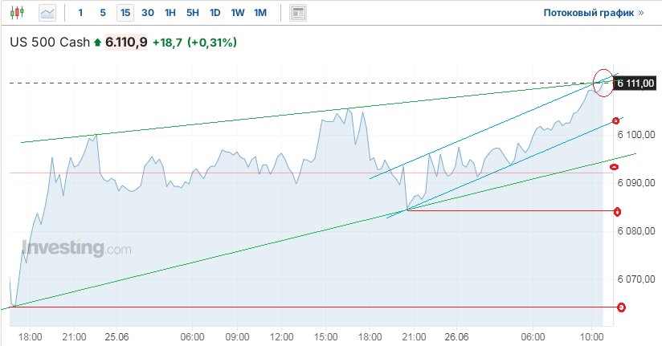662x346 pixels.
Task: Pick the 1W weekly interval
Action: [x=238, y=13]
